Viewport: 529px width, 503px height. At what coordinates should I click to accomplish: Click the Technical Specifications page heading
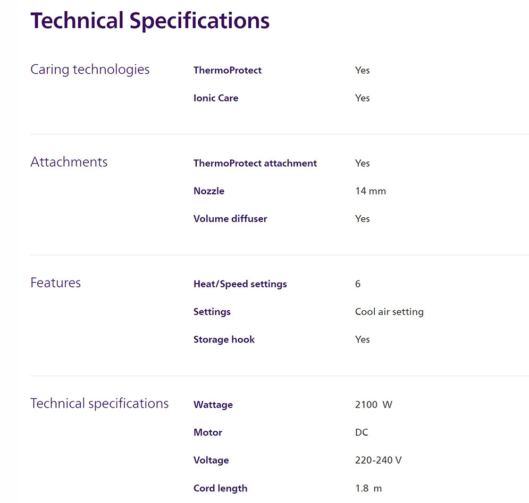[150, 21]
